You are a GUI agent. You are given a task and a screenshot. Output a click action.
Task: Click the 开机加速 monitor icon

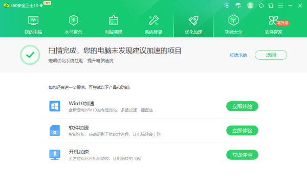(55, 155)
